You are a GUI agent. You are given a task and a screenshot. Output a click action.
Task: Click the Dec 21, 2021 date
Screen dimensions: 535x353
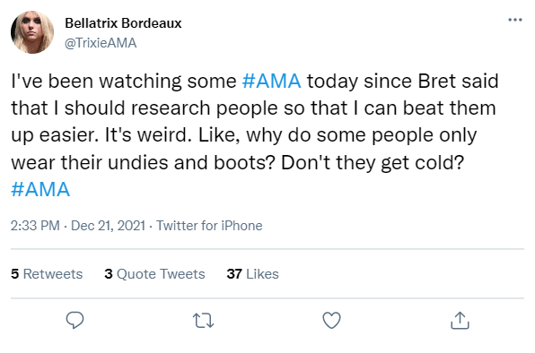(108, 226)
